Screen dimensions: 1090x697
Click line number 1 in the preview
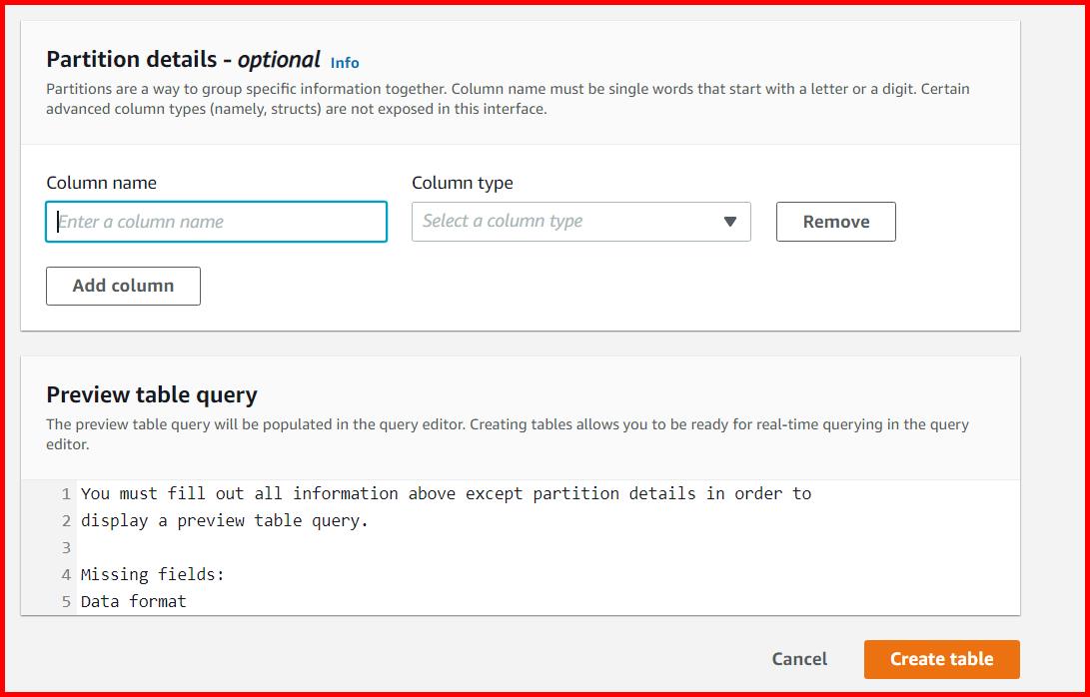coord(66,493)
